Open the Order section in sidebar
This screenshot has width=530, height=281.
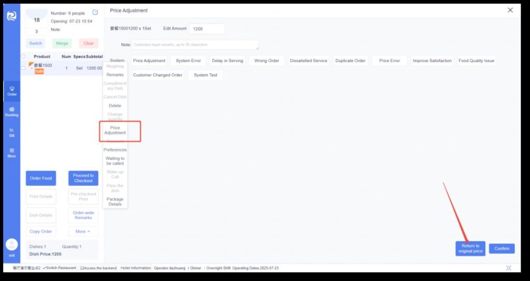click(x=12, y=91)
